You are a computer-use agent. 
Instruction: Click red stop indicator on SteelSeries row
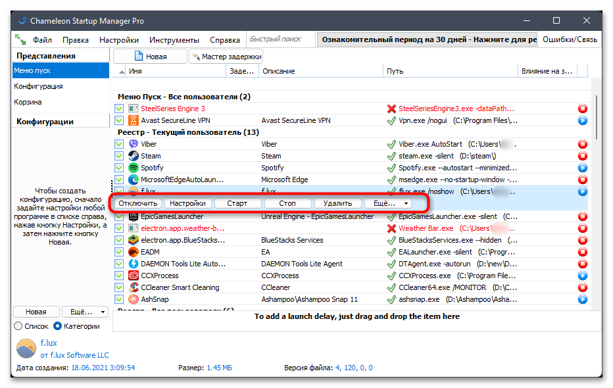click(583, 109)
